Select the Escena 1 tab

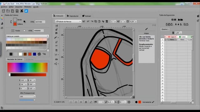point(165,29)
